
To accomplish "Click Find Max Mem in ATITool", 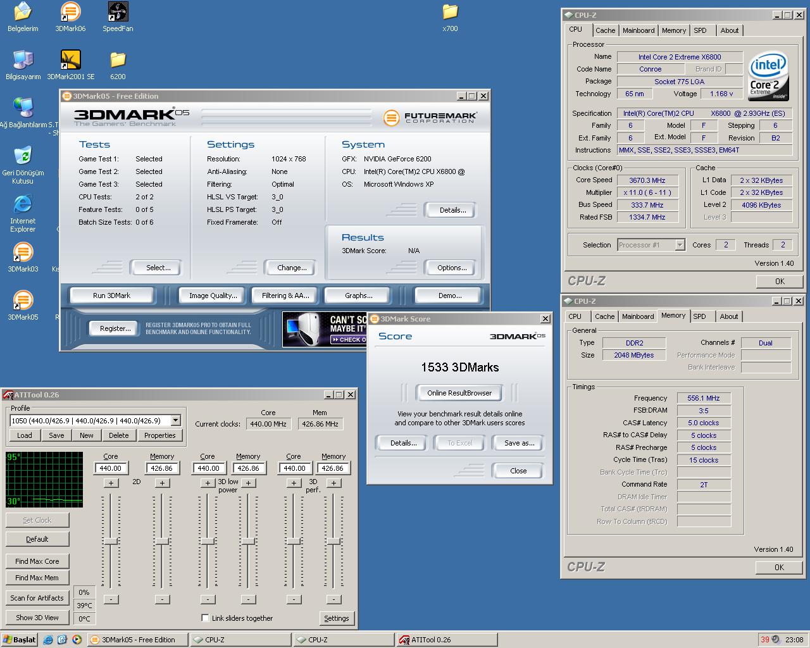I will (x=37, y=578).
